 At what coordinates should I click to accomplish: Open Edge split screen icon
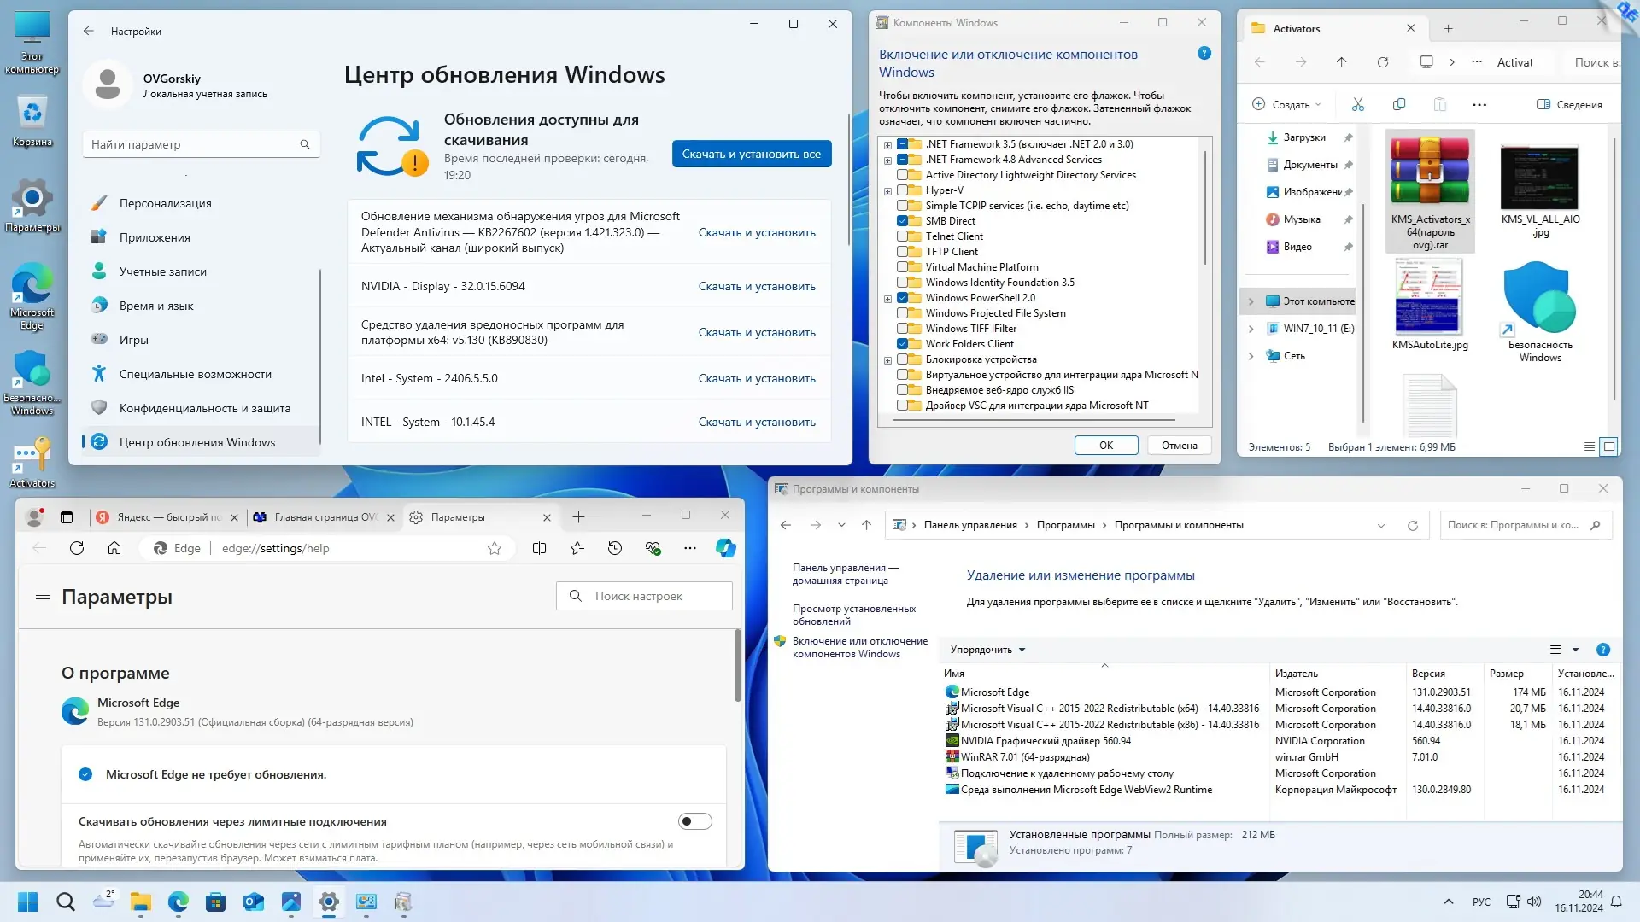[x=539, y=548]
